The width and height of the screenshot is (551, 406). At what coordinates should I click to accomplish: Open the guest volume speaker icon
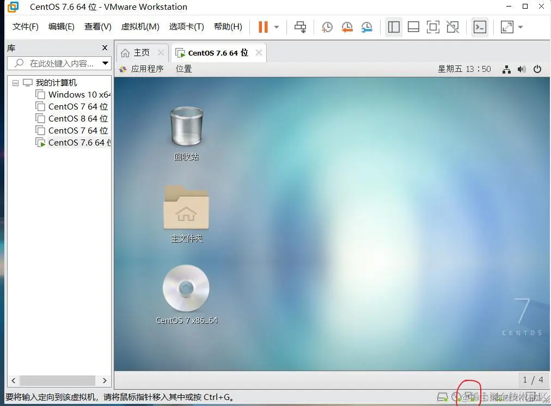522,69
